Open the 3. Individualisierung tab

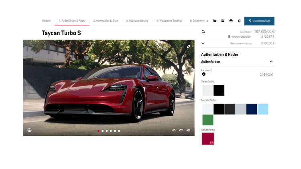137,21
